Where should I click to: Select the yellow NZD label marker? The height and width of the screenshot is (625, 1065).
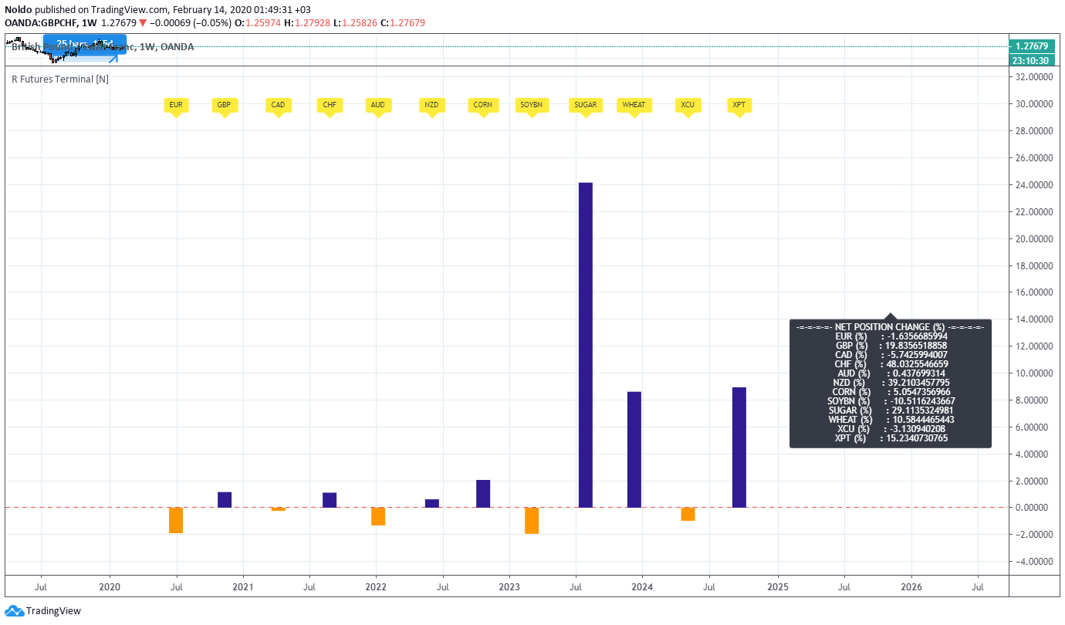click(431, 106)
